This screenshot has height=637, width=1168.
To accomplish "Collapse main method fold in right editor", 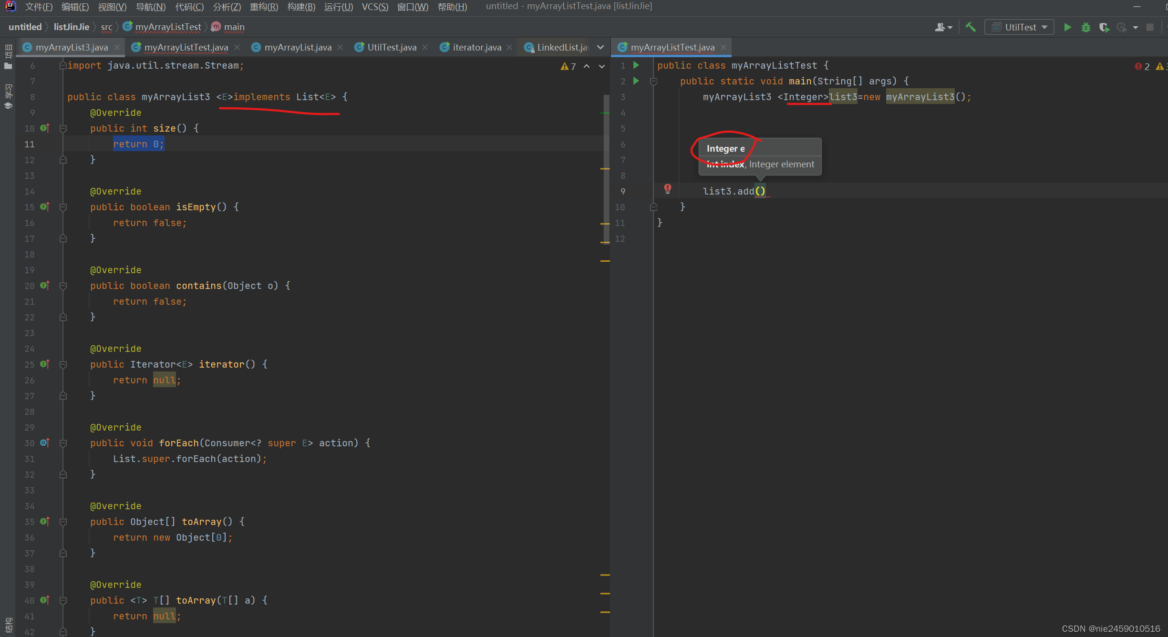I will [654, 82].
